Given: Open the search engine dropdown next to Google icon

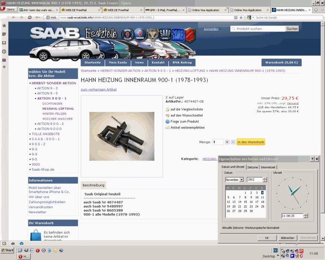Looking at the screenshot, I should 253,18.
